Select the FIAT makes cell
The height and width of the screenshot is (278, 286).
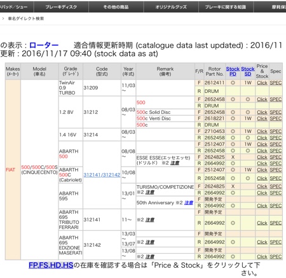(x=13, y=170)
